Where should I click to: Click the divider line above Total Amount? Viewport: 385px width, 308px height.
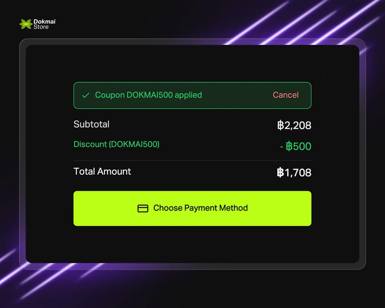[192, 160]
